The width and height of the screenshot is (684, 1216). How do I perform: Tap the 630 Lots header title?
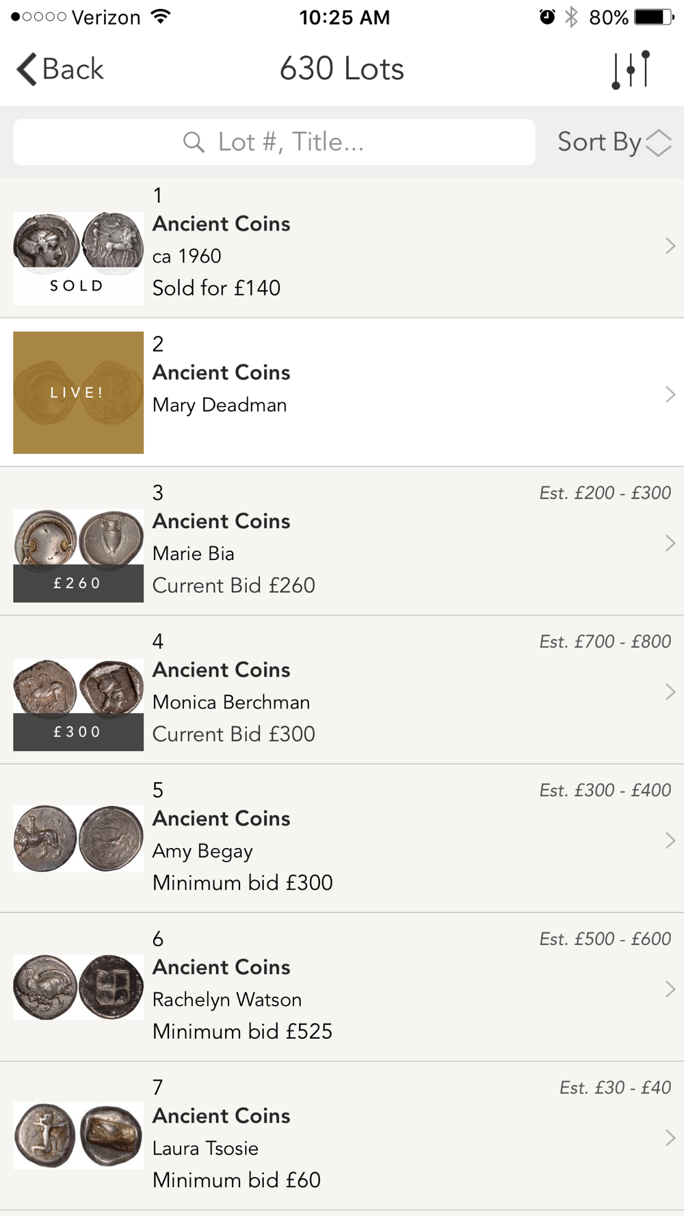click(x=342, y=69)
